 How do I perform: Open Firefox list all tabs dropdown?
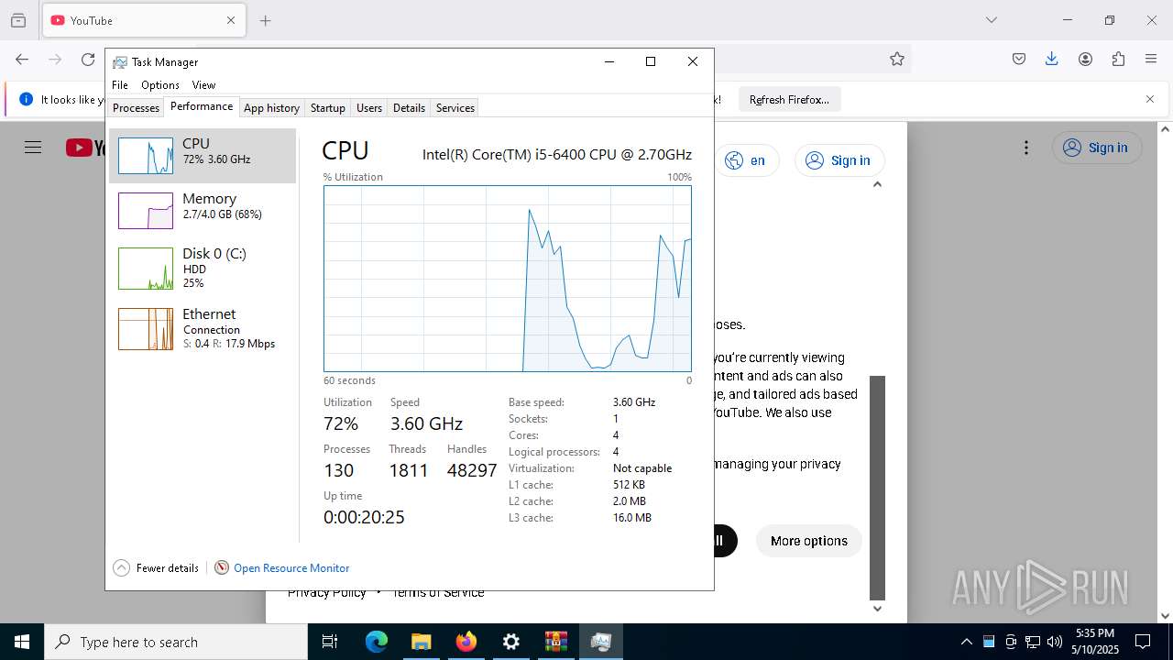(992, 20)
